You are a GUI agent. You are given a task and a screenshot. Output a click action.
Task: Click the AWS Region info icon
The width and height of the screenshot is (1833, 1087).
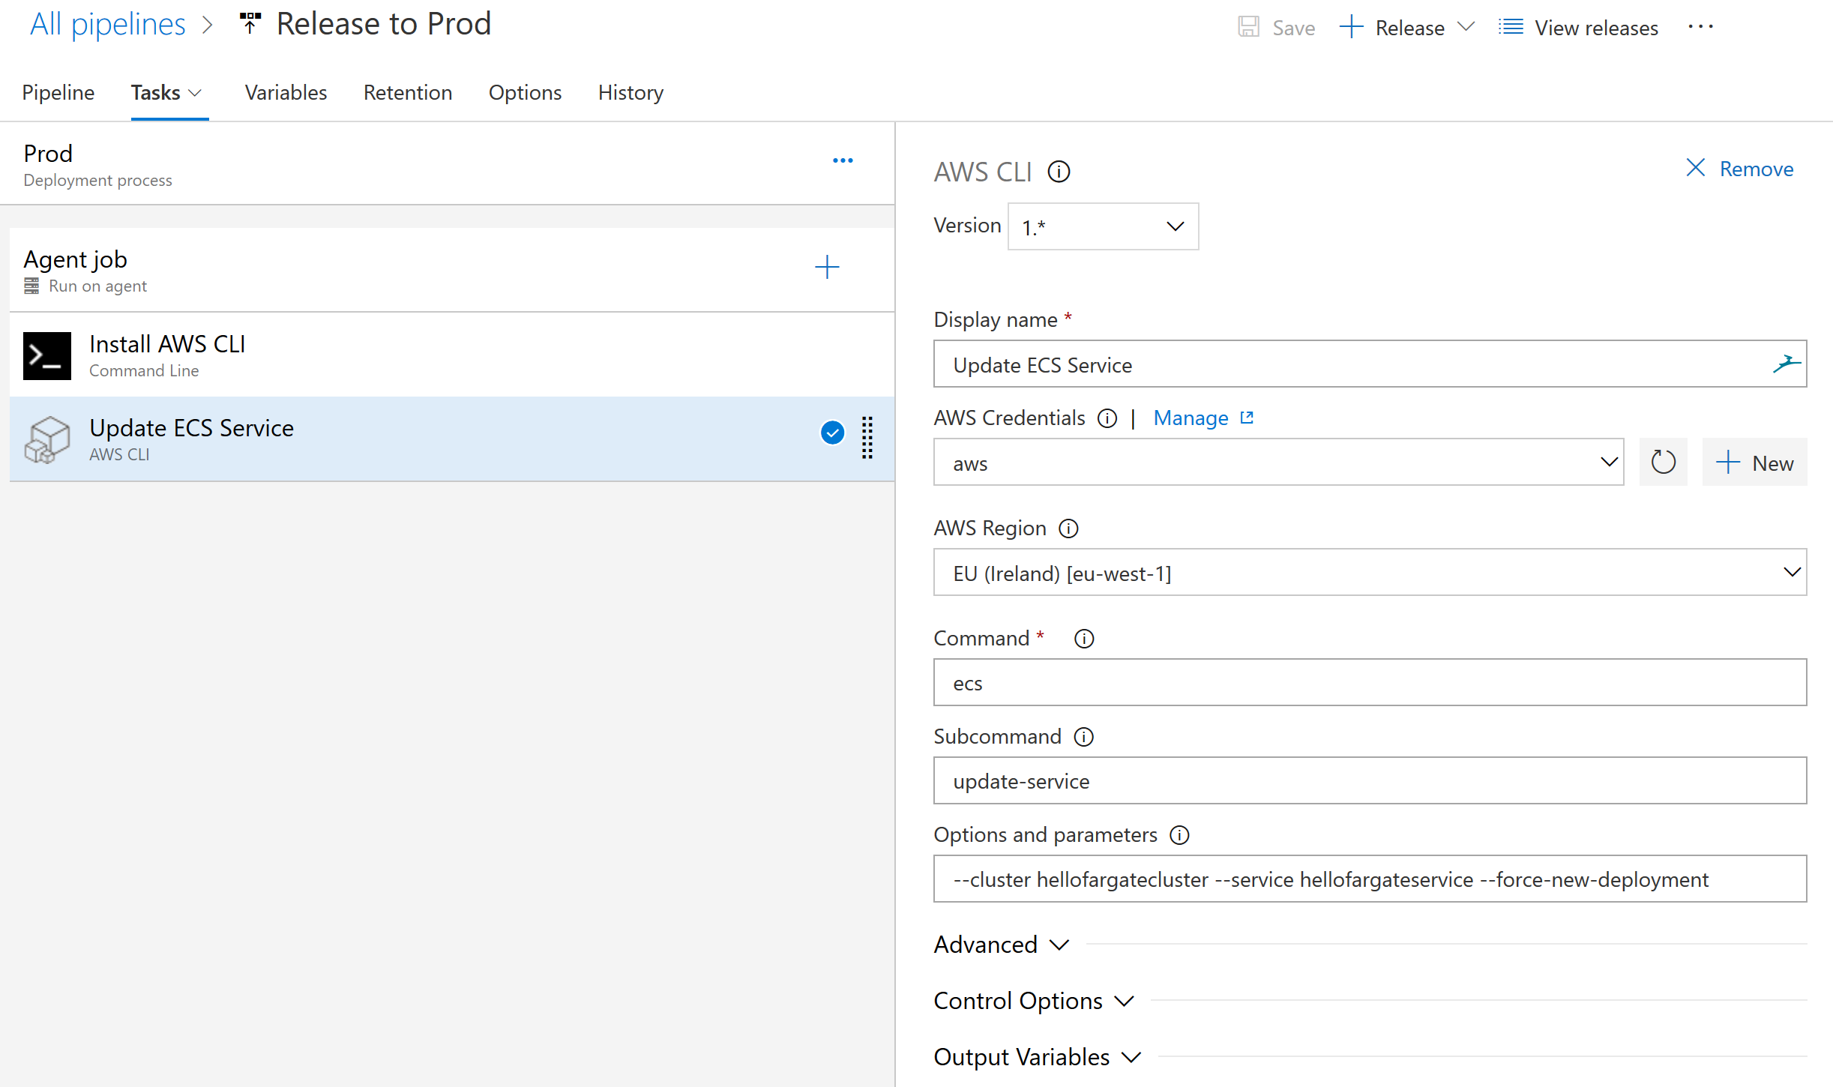[x=1068, y=529]
